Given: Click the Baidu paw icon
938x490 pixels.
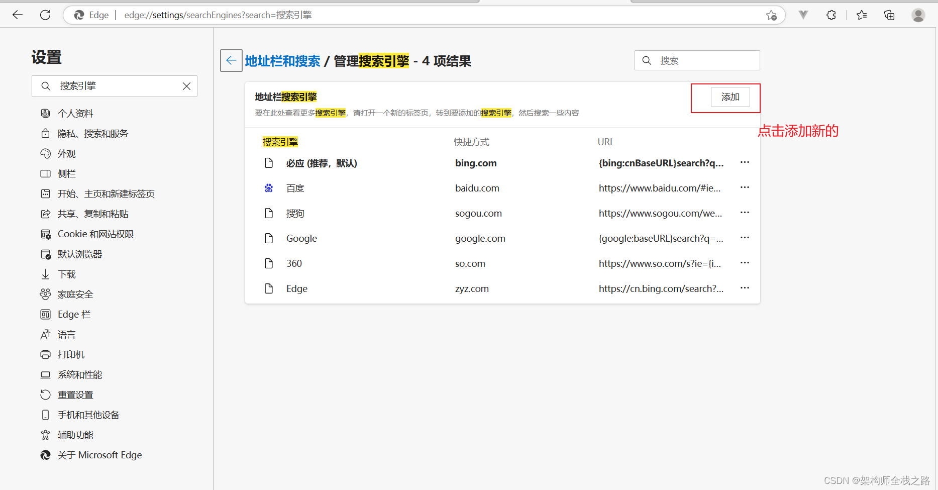Looking at the screenshot, I should click(x=269, y=188).
